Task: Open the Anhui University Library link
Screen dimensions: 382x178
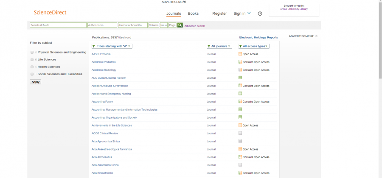Action: click(x=294, y=9)
